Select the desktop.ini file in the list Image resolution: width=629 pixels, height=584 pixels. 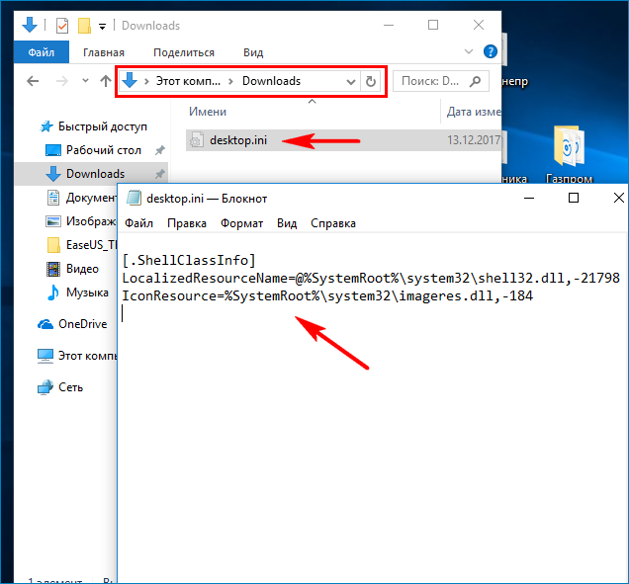[237, 140]
